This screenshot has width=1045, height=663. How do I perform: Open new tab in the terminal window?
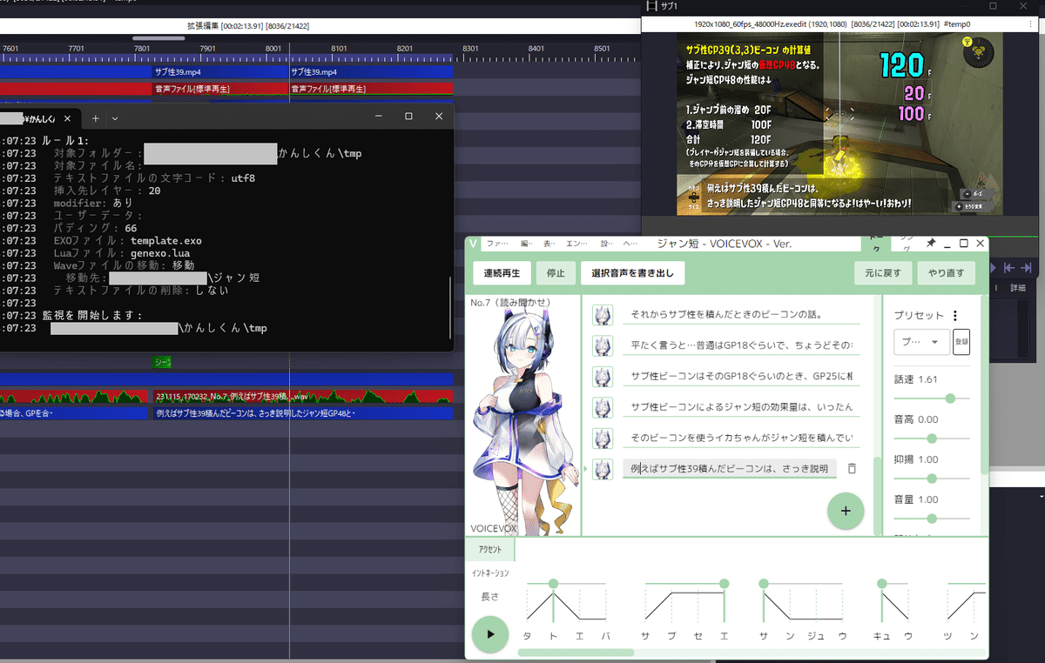(x=96, y=117)
